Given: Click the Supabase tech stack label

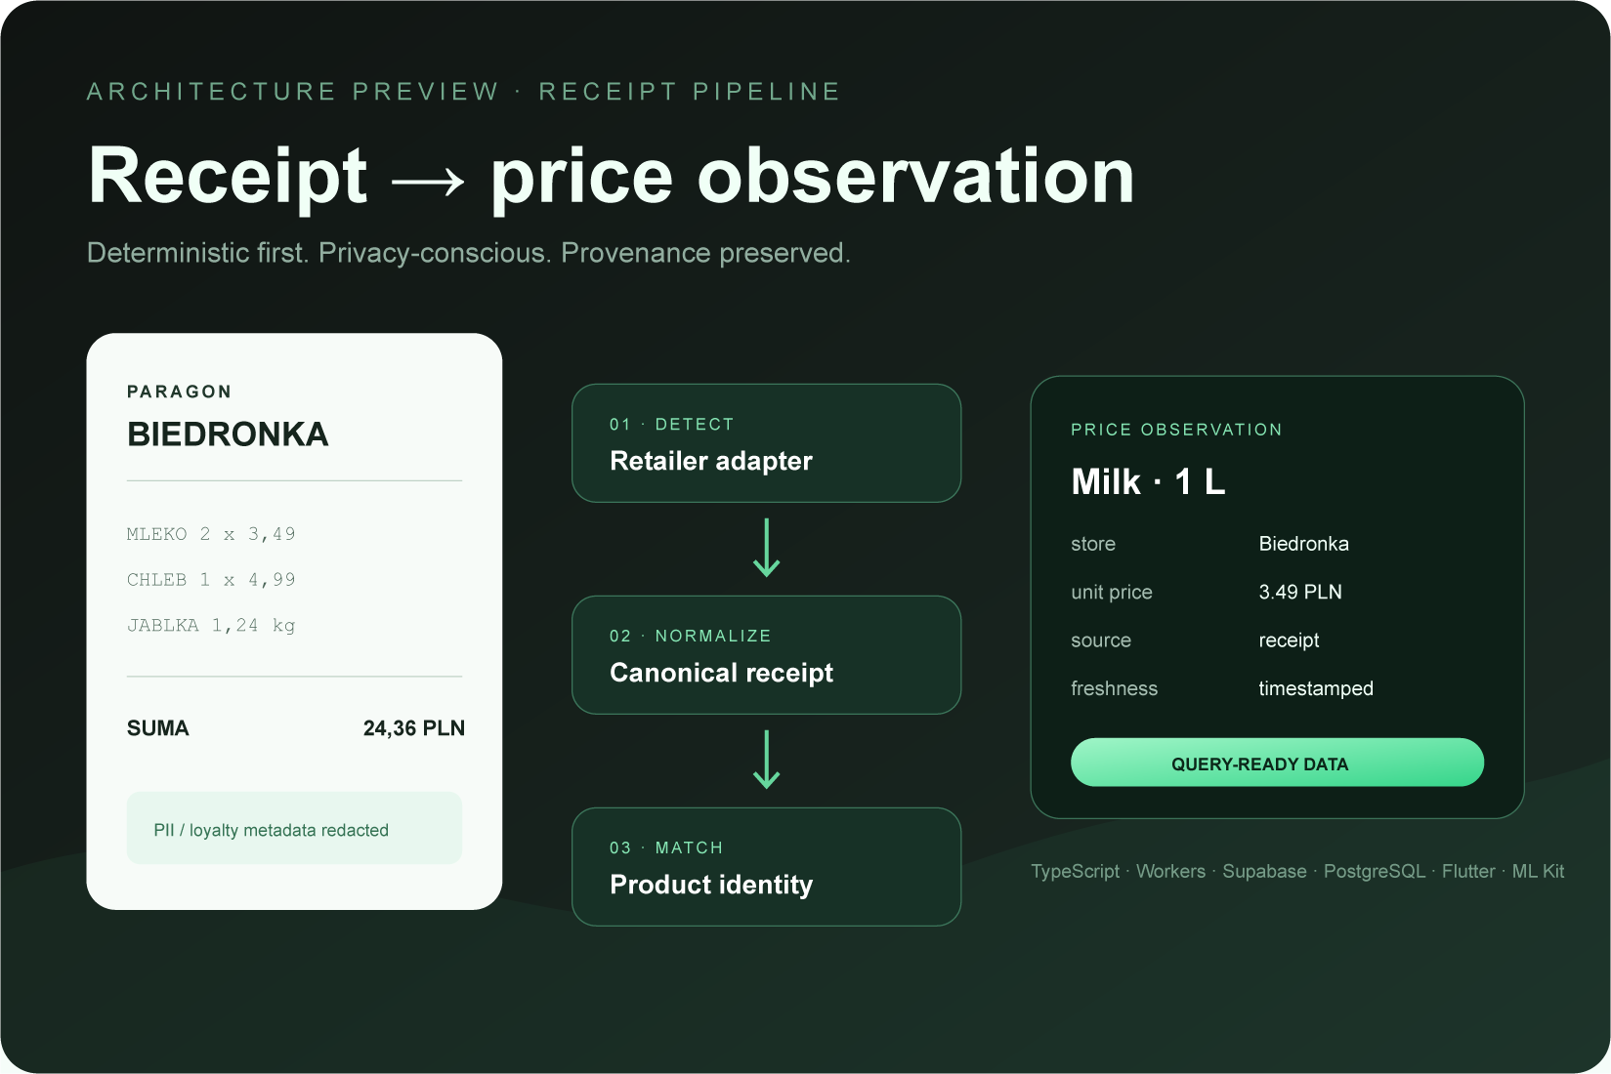Looking at the screenshot, I should click(1264, 871).
